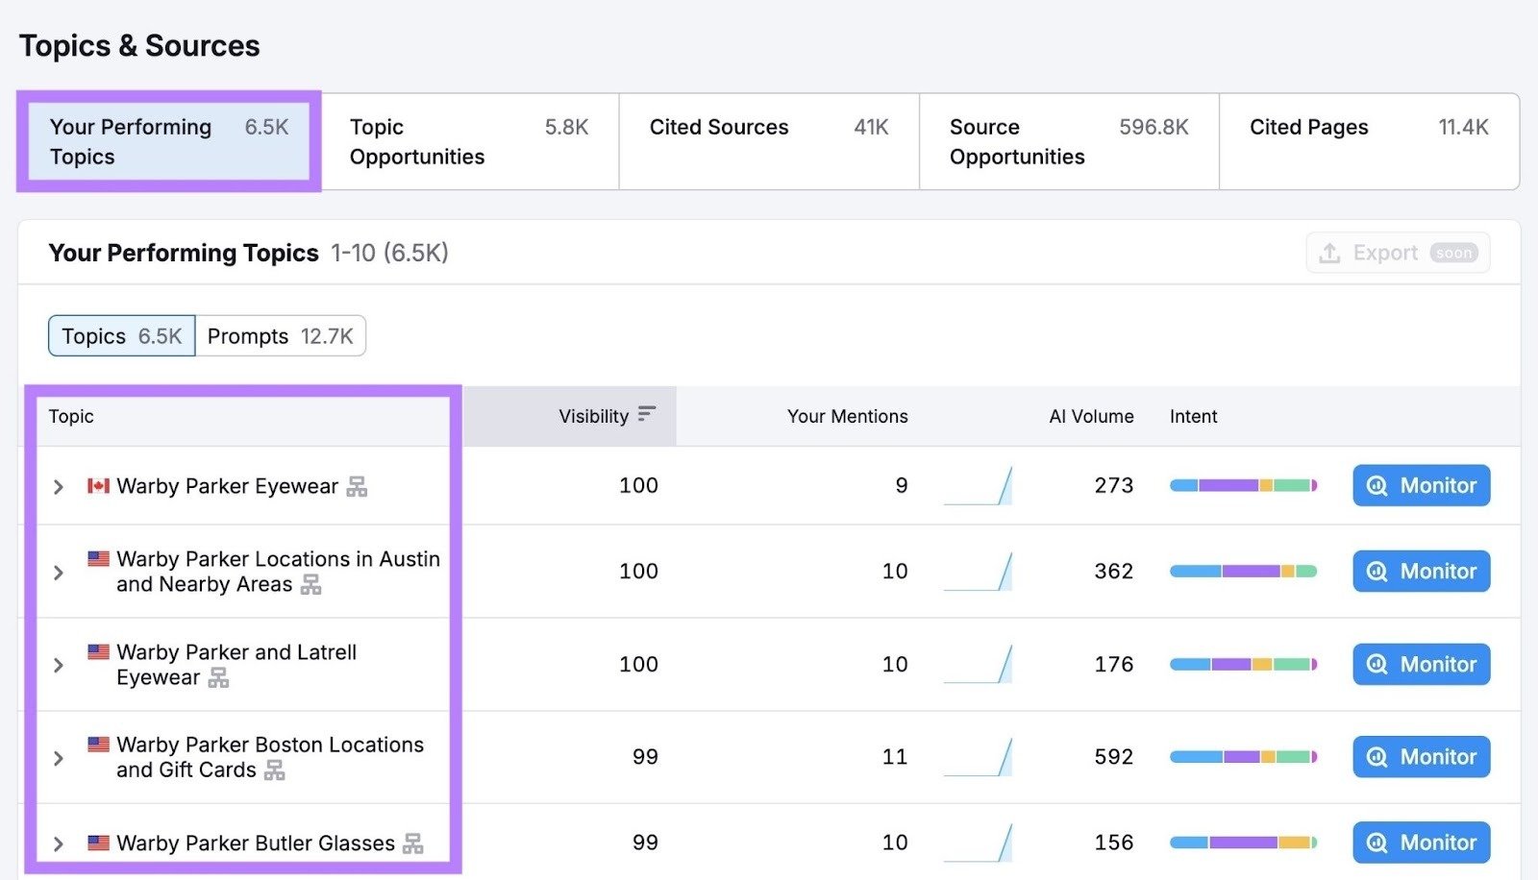Viewport: 1538px width, 880px height.
Task: Click the sitemap icon beside Warby Parker and Latrell Eyewear
Action: coord(220,677)
